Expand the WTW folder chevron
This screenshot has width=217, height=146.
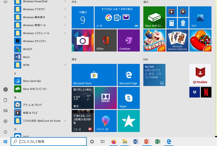coord(65,65)
